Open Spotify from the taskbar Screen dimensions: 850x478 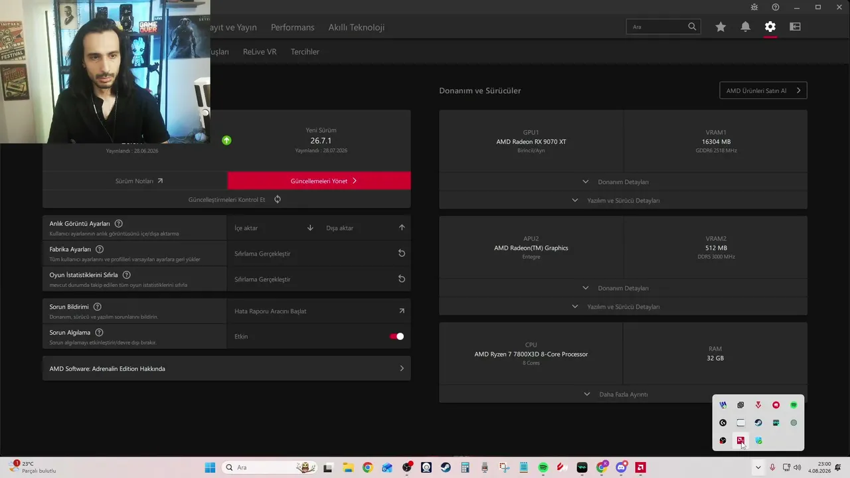click(x=543, y=467)
